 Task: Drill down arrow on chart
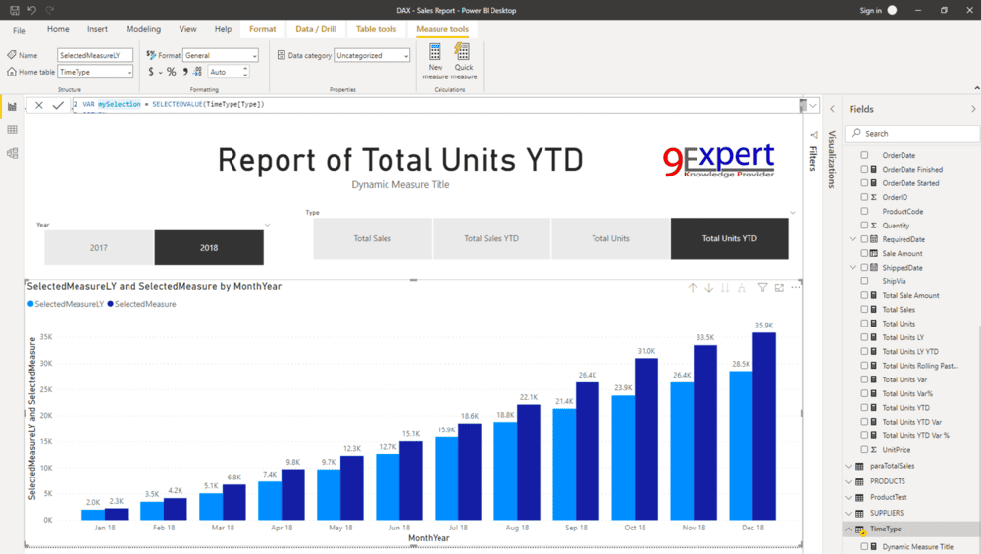coord(708,288)
